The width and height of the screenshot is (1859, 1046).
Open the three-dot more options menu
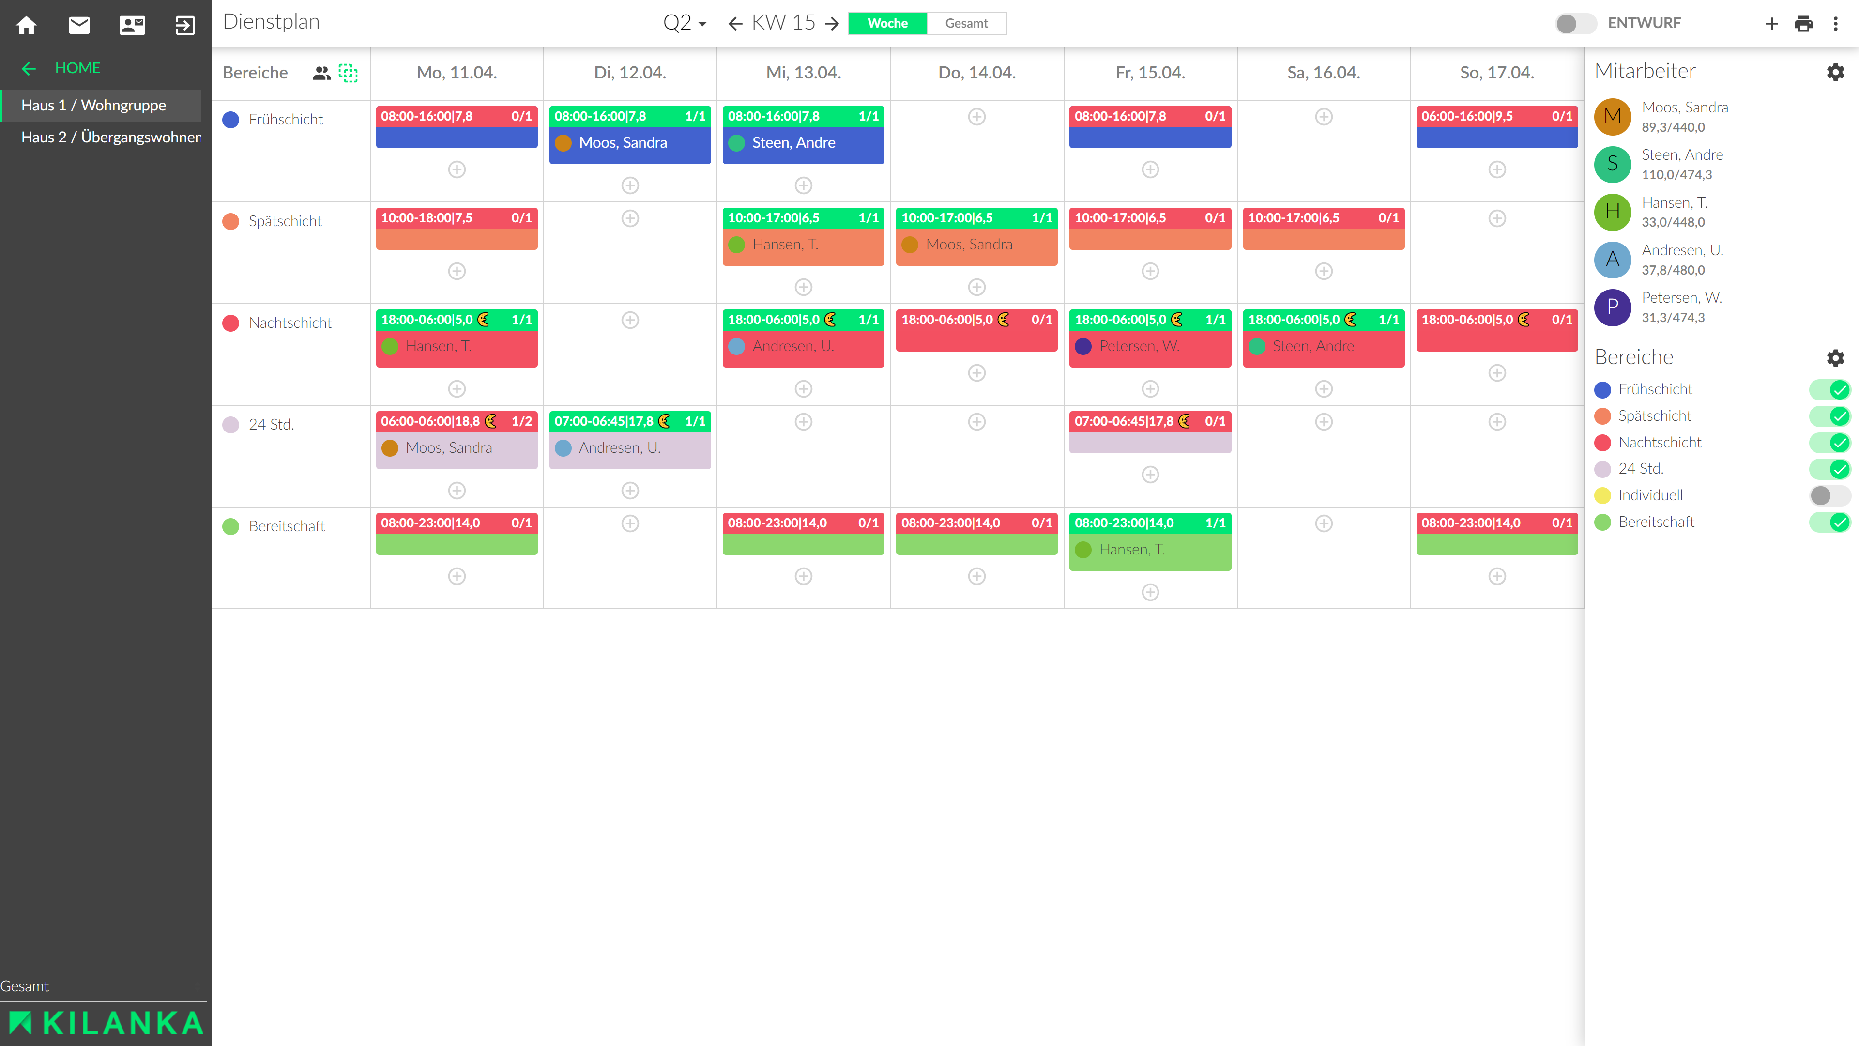[x=1836, y=24]
